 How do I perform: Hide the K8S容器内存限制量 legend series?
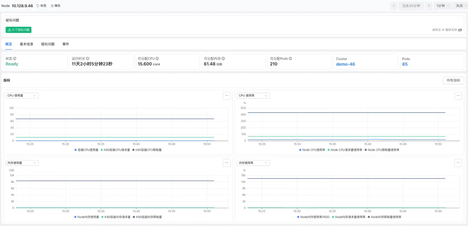click(147, 217)
